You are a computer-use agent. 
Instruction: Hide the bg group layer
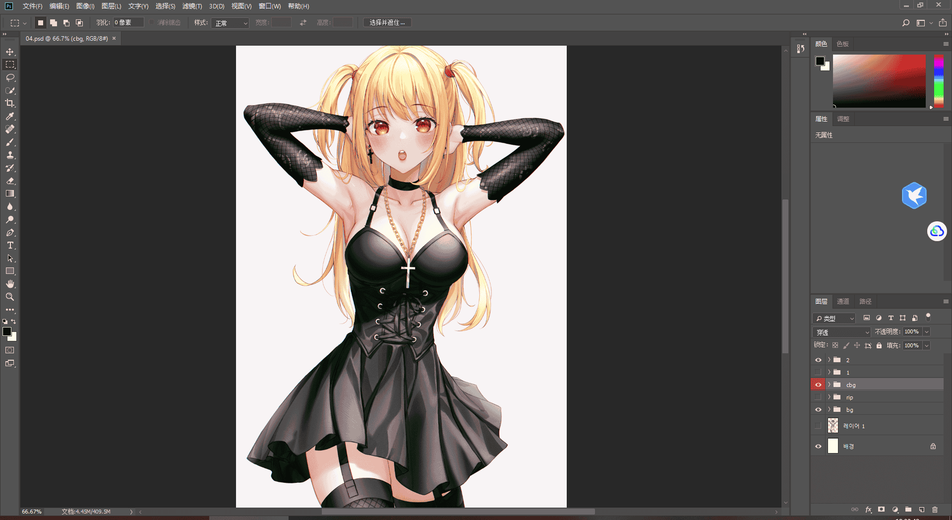coord(818,409)
